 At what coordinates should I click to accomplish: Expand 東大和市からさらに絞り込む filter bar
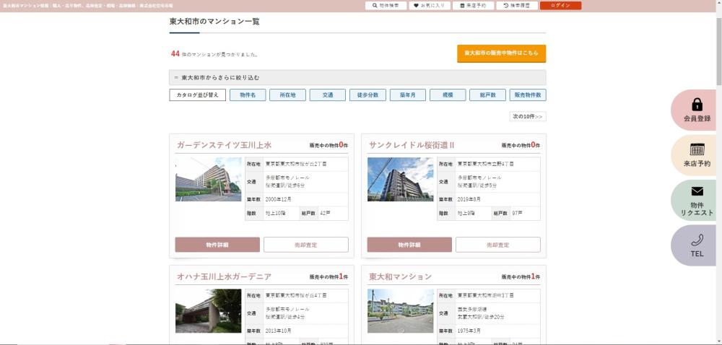pos(357,78)
